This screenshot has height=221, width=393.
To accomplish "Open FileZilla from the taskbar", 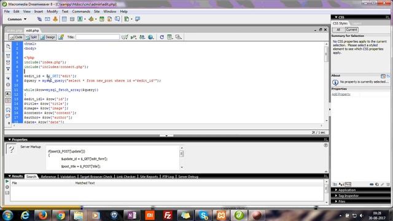I will point(168,215).
